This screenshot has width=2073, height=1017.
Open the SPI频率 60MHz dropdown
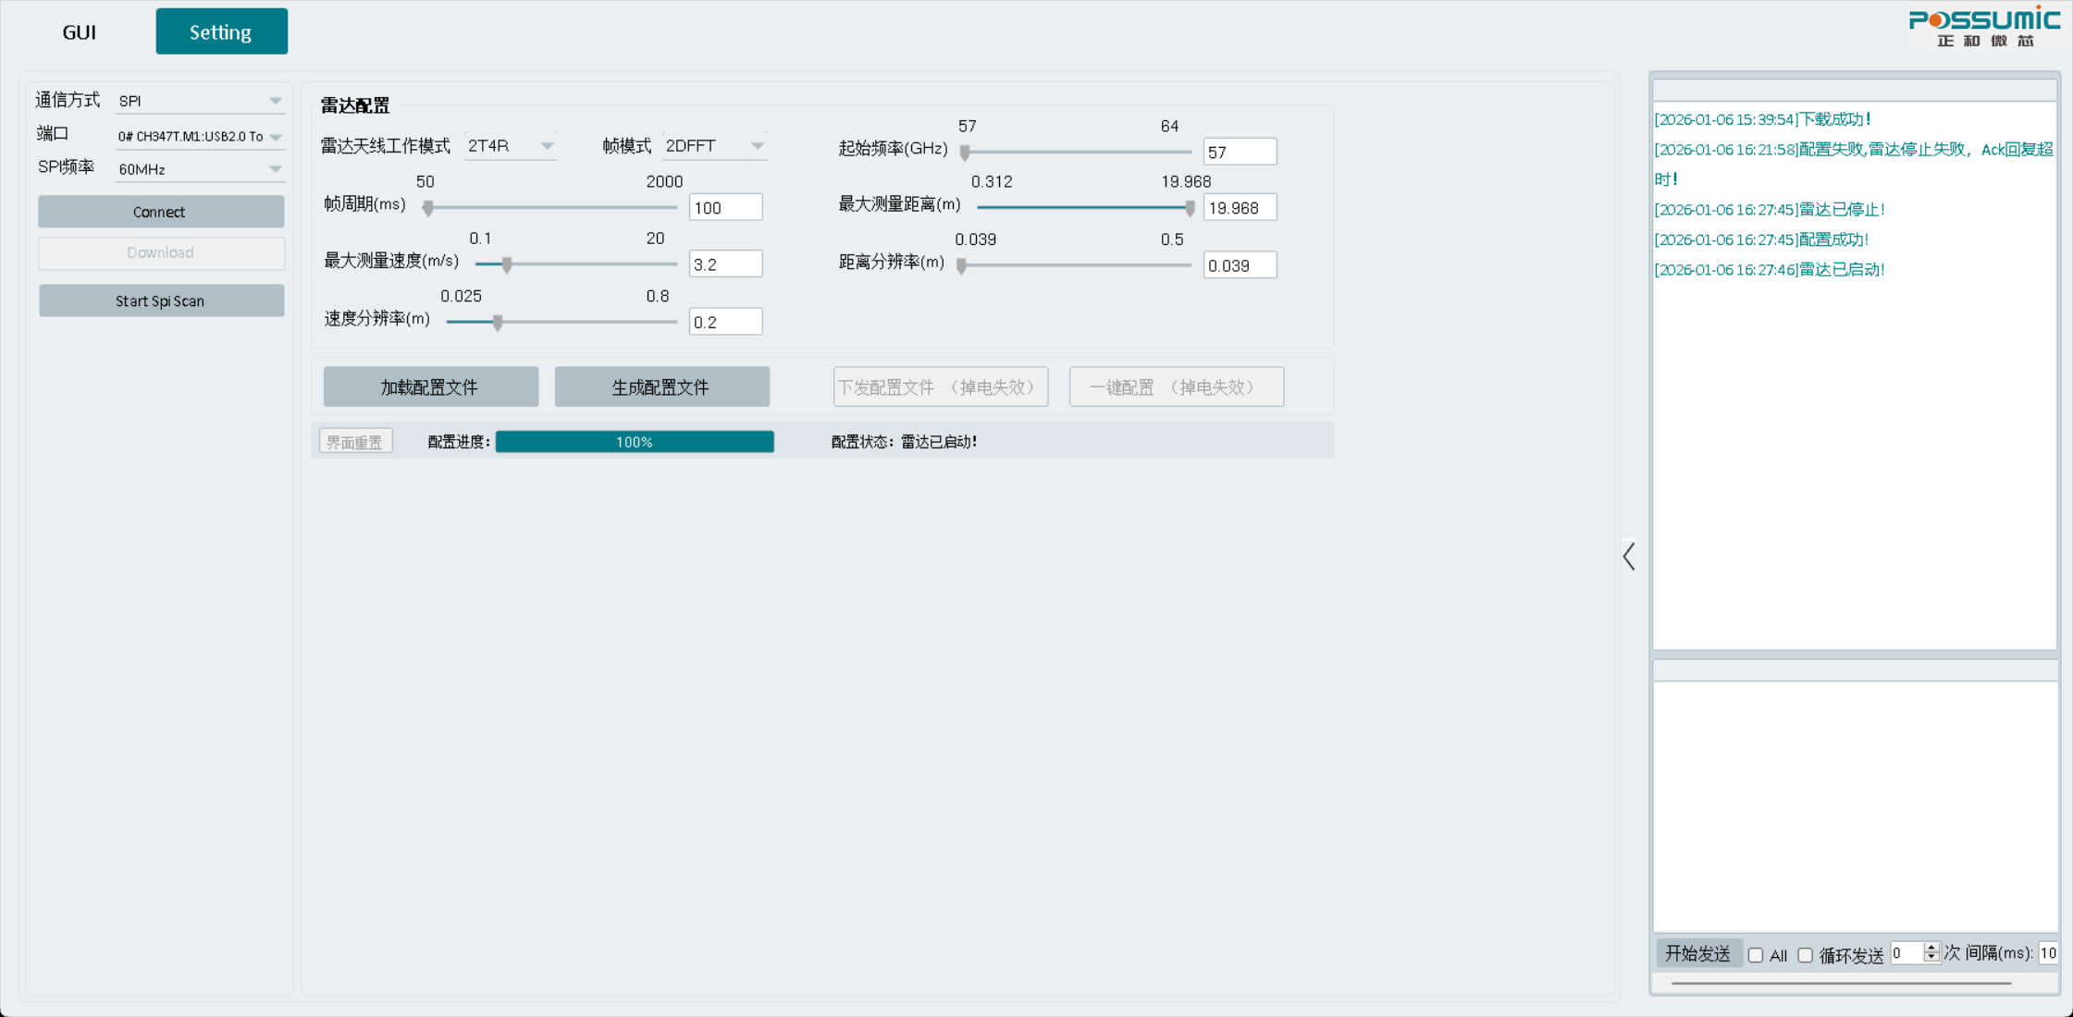click(x=199, y=169)
